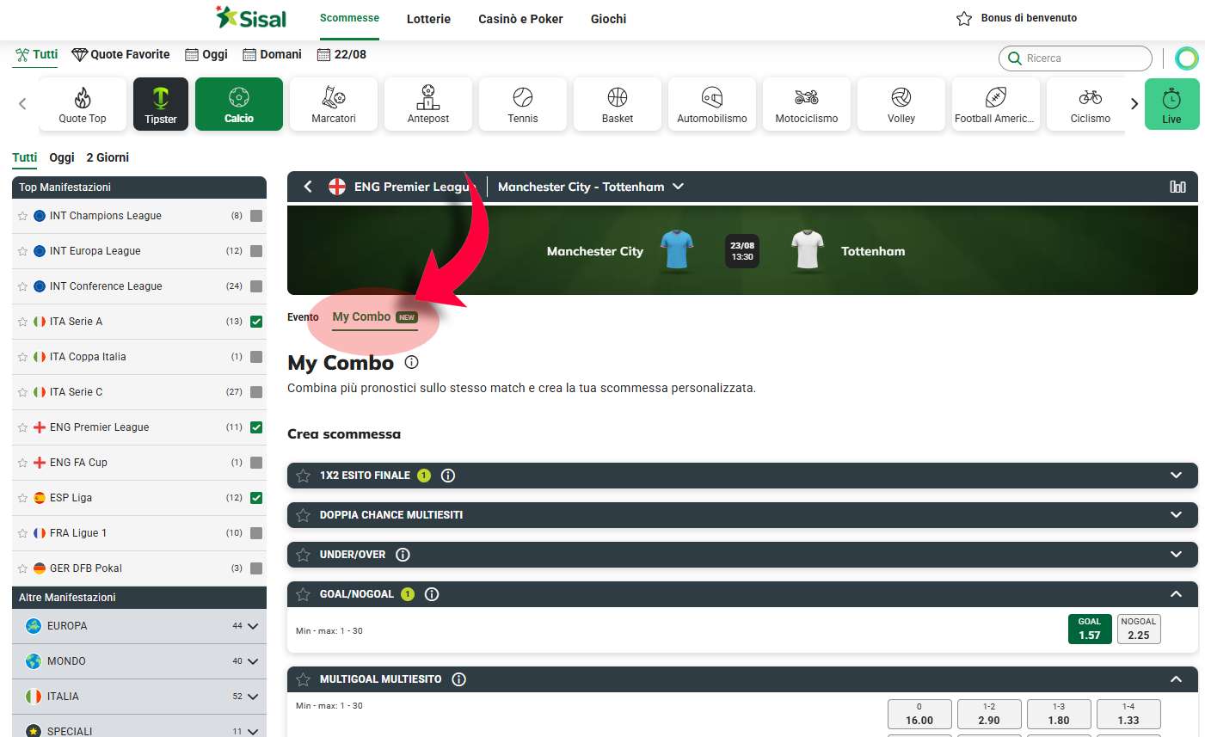Viewport: 1205px width, 737px height.
Task: Uncheck the ESP Liga checkbox
Action: [x=256, y=498]
